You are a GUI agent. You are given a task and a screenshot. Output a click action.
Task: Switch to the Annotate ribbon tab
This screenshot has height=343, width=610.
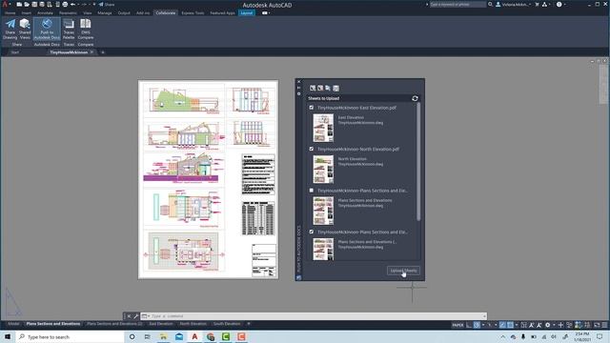pyautogui.click(x=45, y=12)
